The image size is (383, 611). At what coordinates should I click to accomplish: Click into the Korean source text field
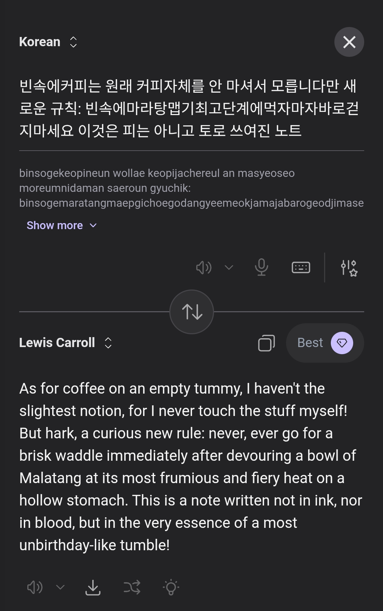[188, 108]
